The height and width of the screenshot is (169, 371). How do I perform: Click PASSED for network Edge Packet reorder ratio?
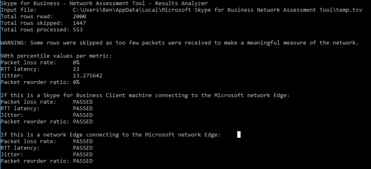tap(83, 161)
